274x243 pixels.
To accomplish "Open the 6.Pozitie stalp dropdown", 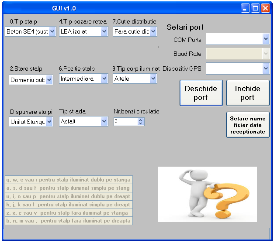I will pyautogui.click(x=104, y=79).
